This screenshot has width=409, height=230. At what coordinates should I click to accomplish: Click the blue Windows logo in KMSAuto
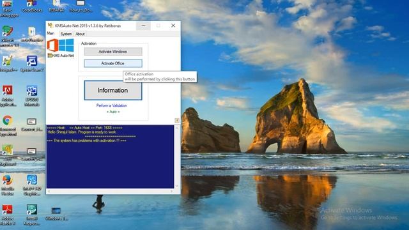(x=66, y=45)
